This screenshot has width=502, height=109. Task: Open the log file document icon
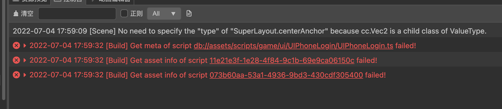pos(189,14)
